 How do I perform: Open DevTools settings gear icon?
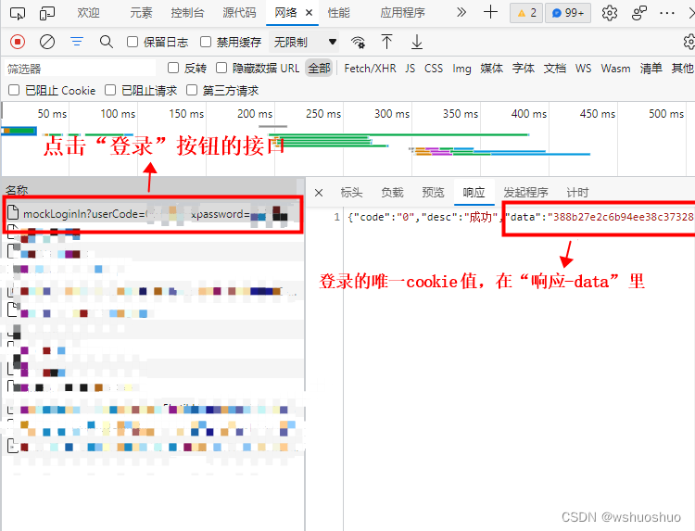[610, 13]
